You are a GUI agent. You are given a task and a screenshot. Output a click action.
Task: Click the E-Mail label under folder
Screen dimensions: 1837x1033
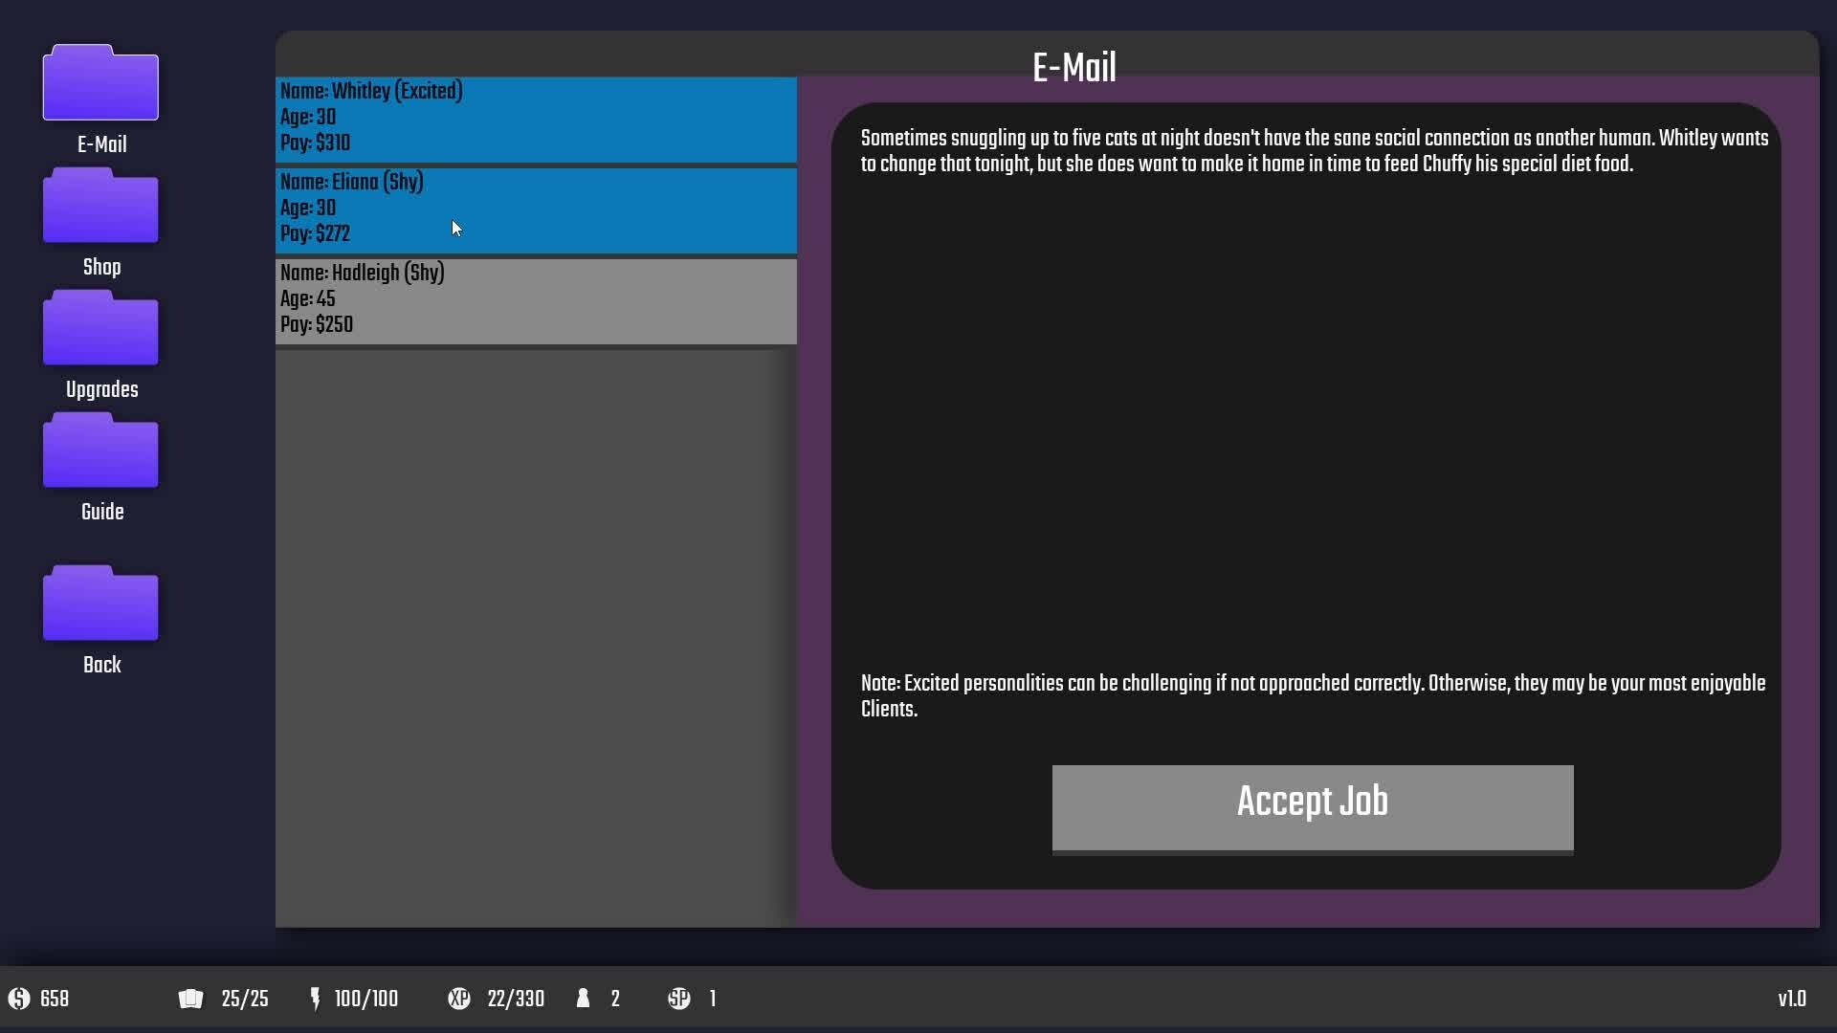pos(101,144)
